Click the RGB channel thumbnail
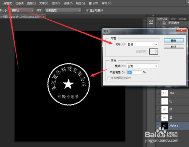Image resolution: width=189 pixels, height=147 pixels. coord(164,93)
